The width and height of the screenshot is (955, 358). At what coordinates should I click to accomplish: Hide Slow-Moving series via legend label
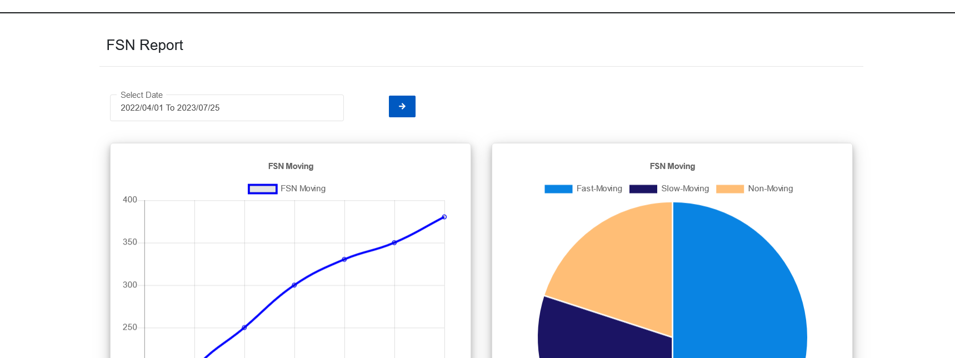[x=684, y=189]
